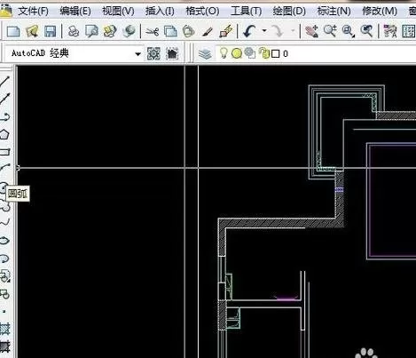Open the 文件(F) menu

coord(33,12)
